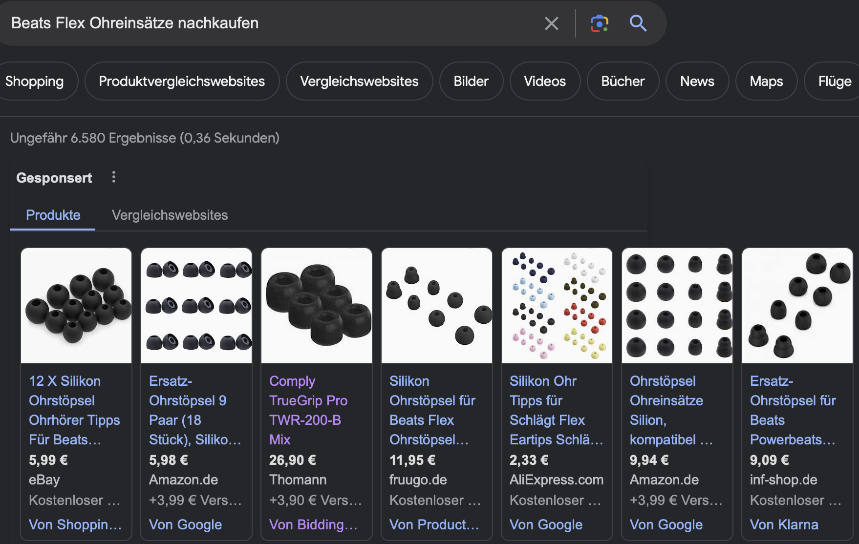Open the Maps results filter

click(x=766, y=81)
